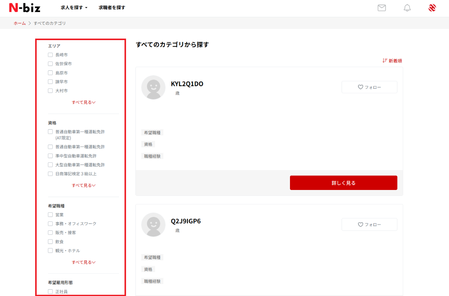Check the 事務・オフィスワーク checkbox
The width and height of the screenshot is (449, 296).
[x=50, y=224]
